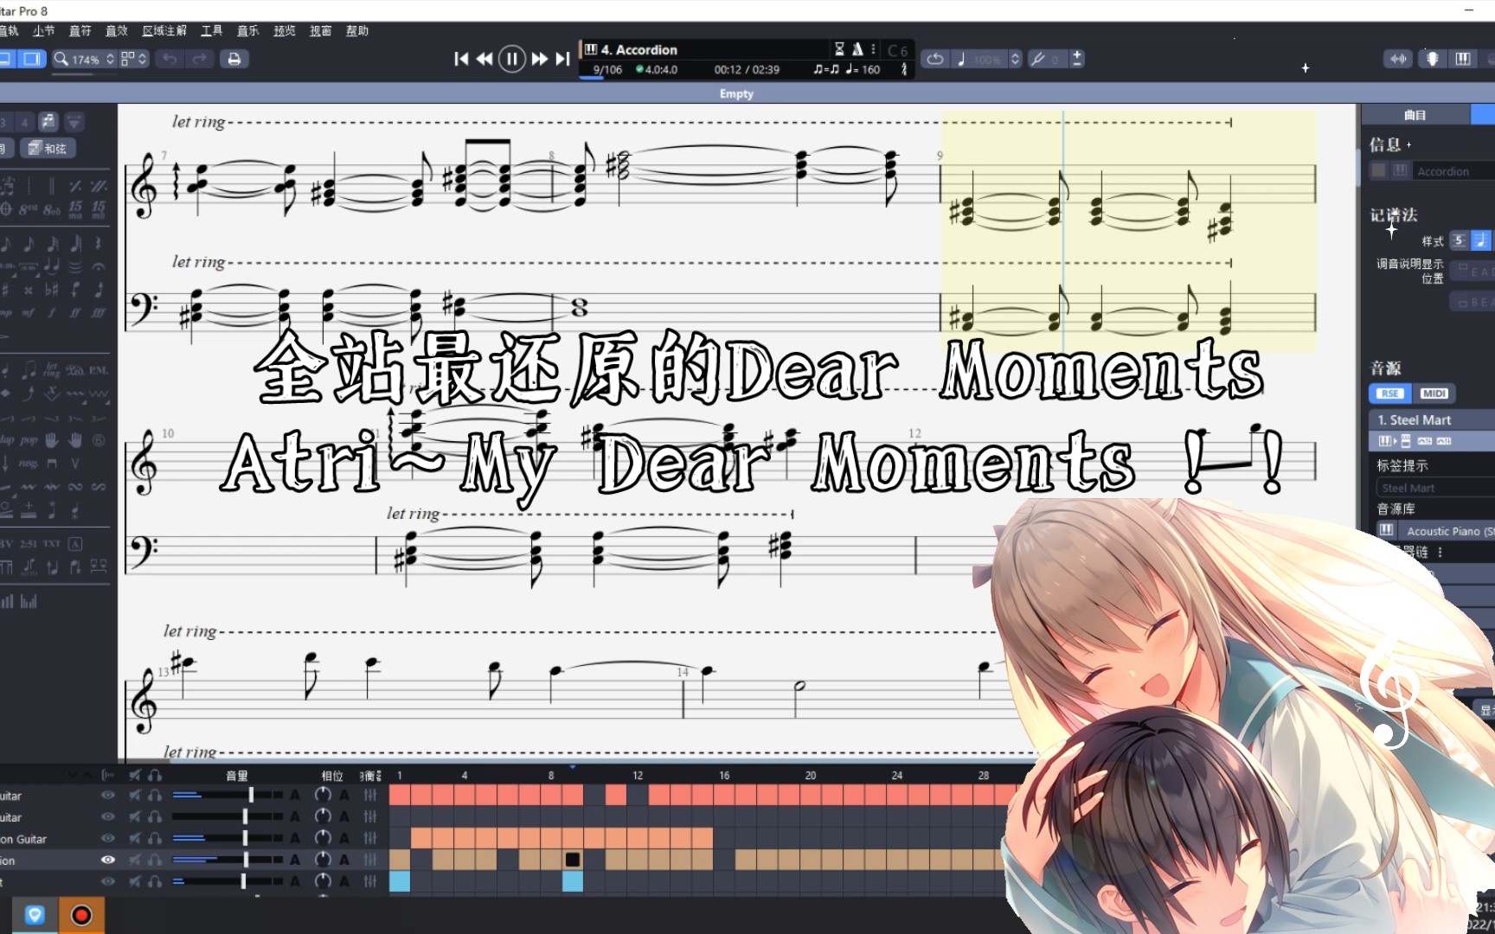
Task: Click bar 1 block in bottom track row
Action: click(400, 881)
